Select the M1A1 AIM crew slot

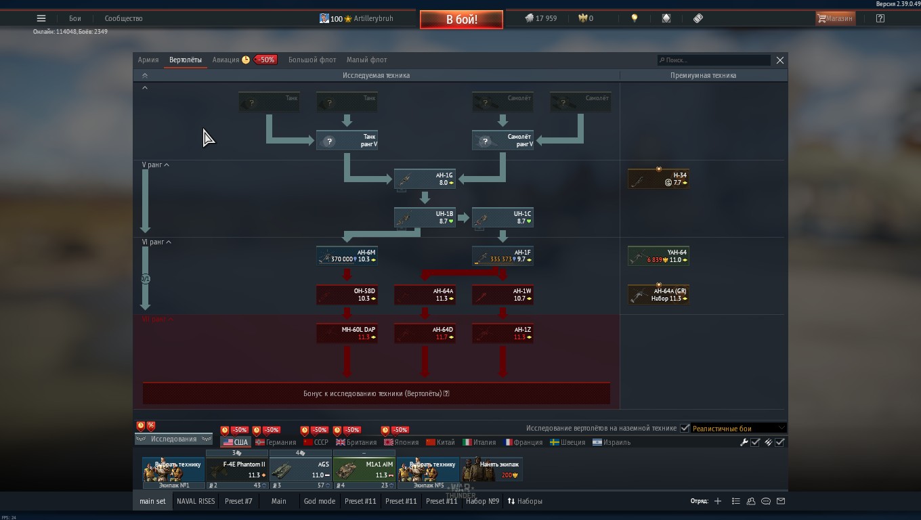point(364,469)
